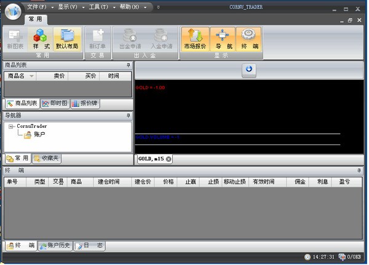Switch to the 即时图 tab
The image size is (369, 265).
click(55, 103)
